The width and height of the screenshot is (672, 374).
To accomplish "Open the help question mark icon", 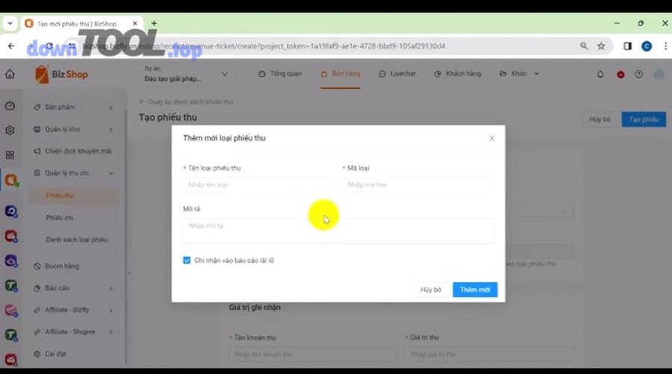I will (x=638, y=75).
